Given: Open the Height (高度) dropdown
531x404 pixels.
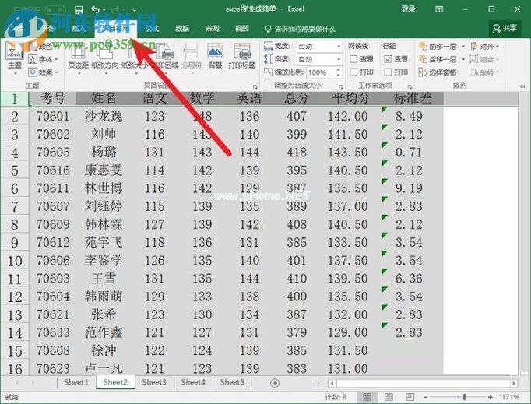Looking at the screenshot, I should tap(339, 59).
